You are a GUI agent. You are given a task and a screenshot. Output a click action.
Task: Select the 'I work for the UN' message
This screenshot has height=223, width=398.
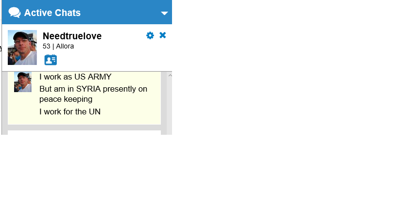[70, 111]
